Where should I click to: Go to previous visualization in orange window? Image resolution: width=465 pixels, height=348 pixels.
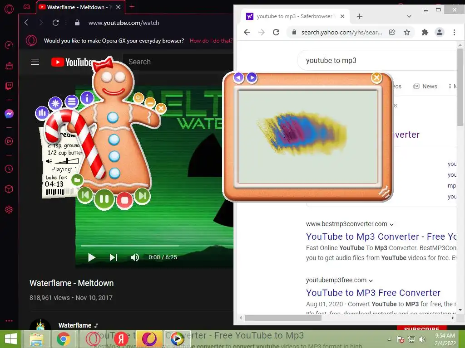point(238,77)
